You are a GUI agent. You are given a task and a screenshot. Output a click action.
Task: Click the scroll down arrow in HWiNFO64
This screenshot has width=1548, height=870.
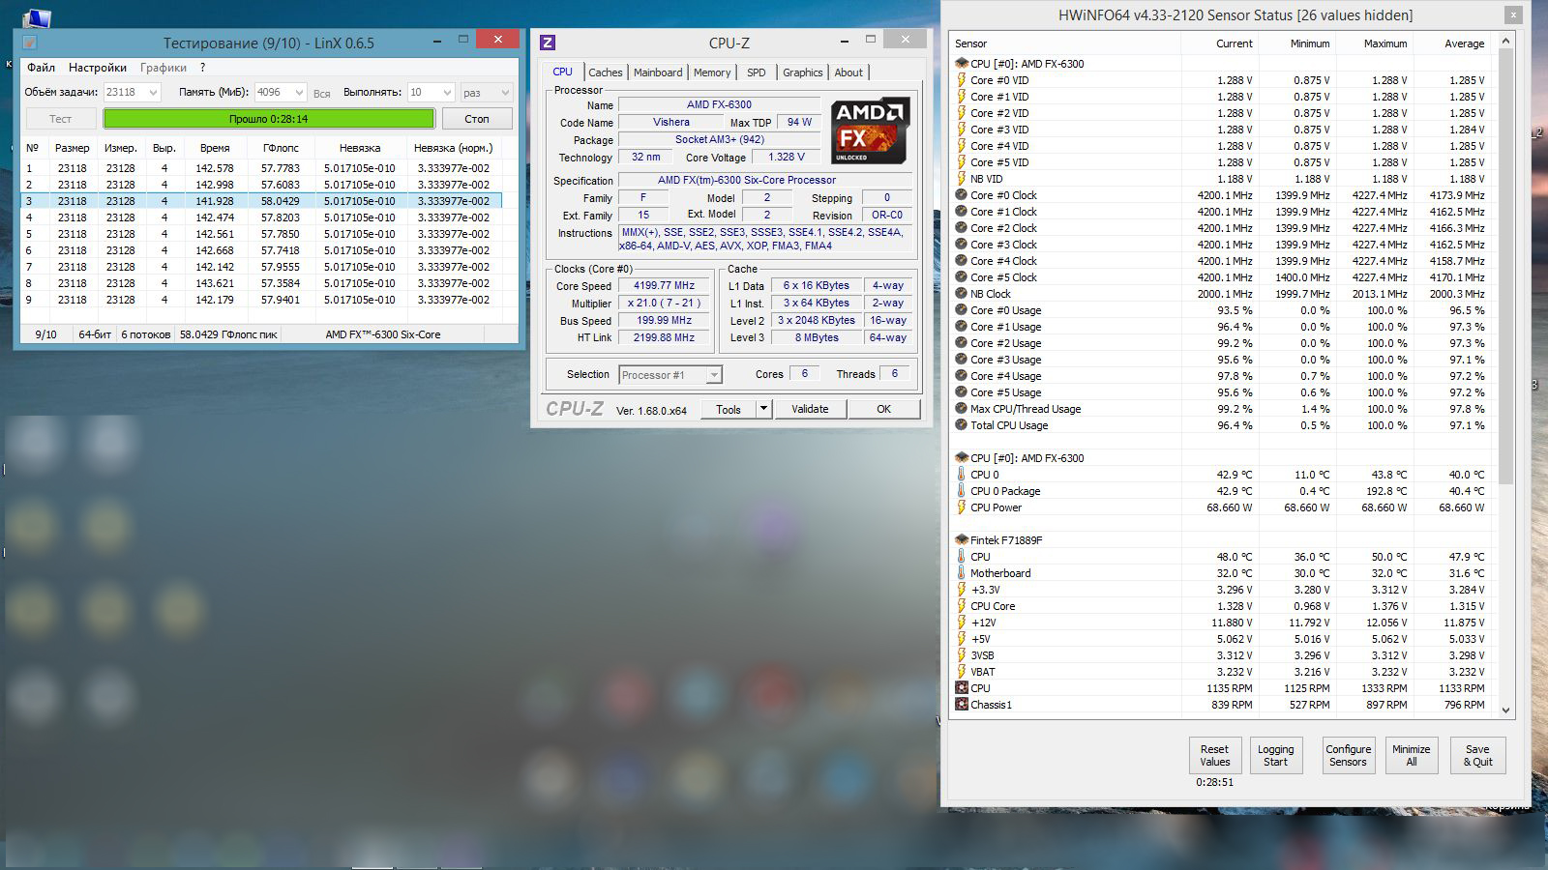pos(1505,710)
